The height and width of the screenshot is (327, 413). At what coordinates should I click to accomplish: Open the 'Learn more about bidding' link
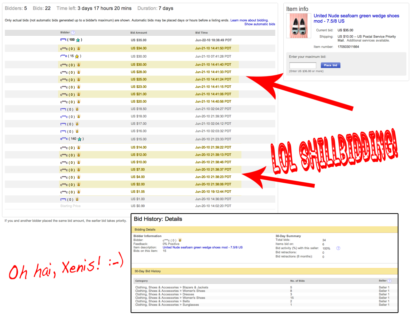point(249,20)
